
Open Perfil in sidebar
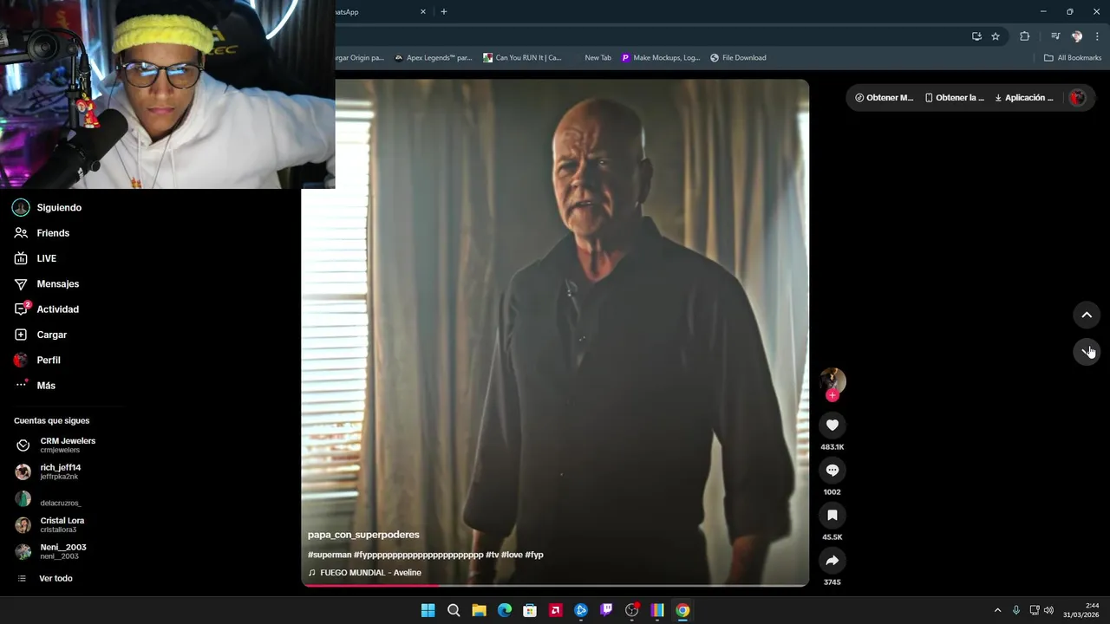pos(37,360)
